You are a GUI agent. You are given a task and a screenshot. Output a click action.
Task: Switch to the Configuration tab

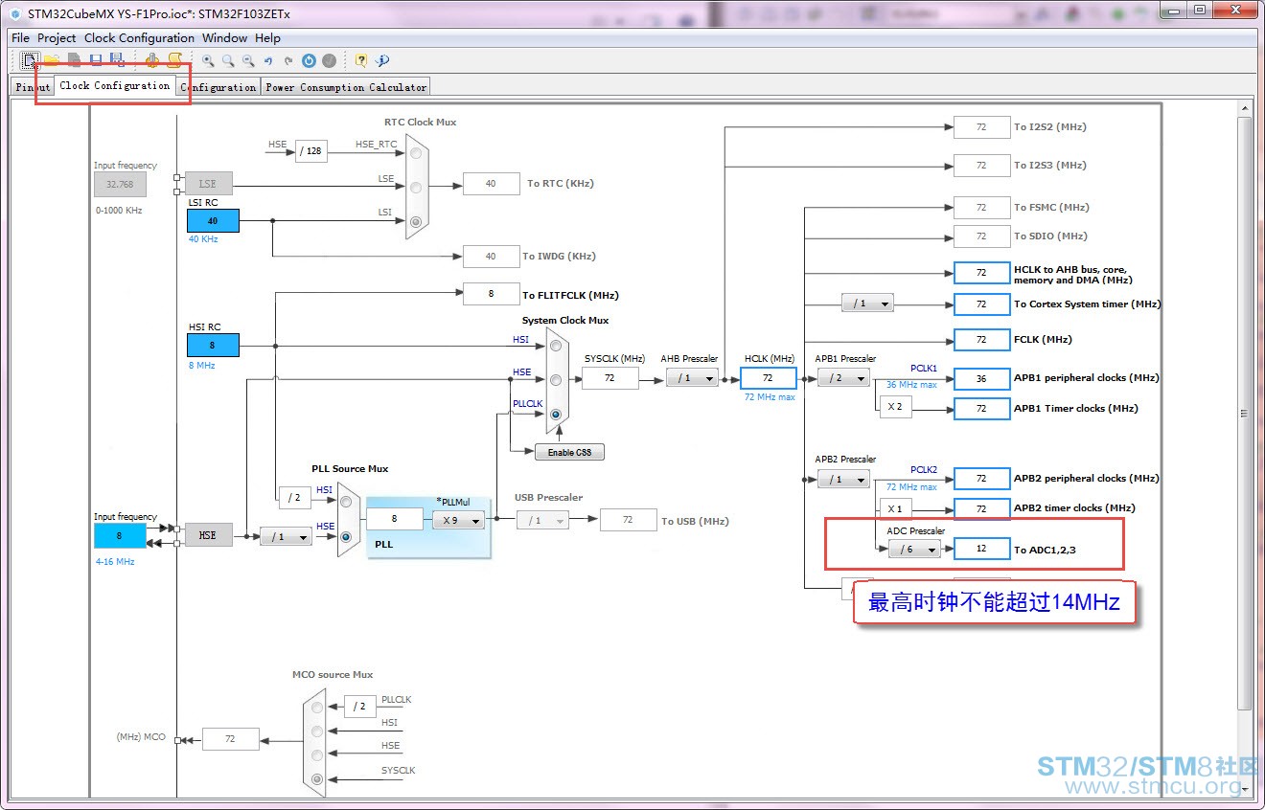[x=218, y=87]
